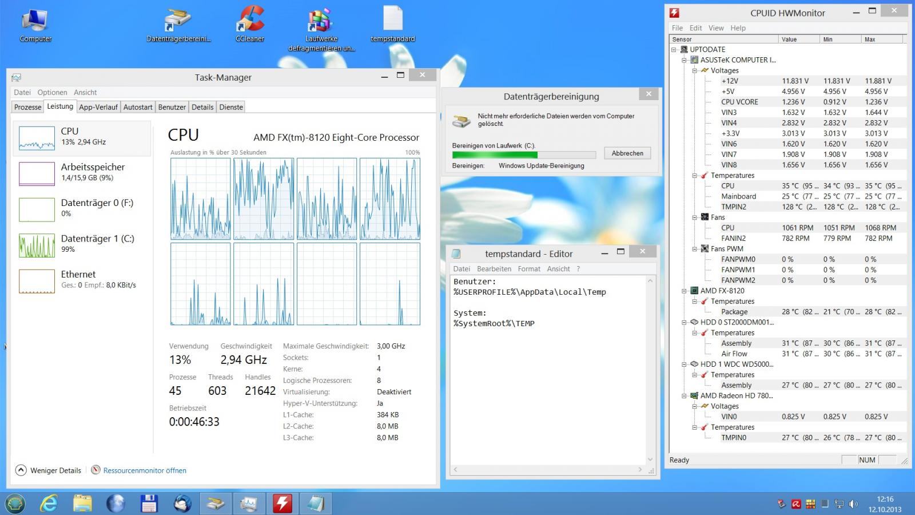This screenshot has height=515, width=915.
Task: Switch to HWMonitor taskbar icon
Action: (x=283, y=504)
